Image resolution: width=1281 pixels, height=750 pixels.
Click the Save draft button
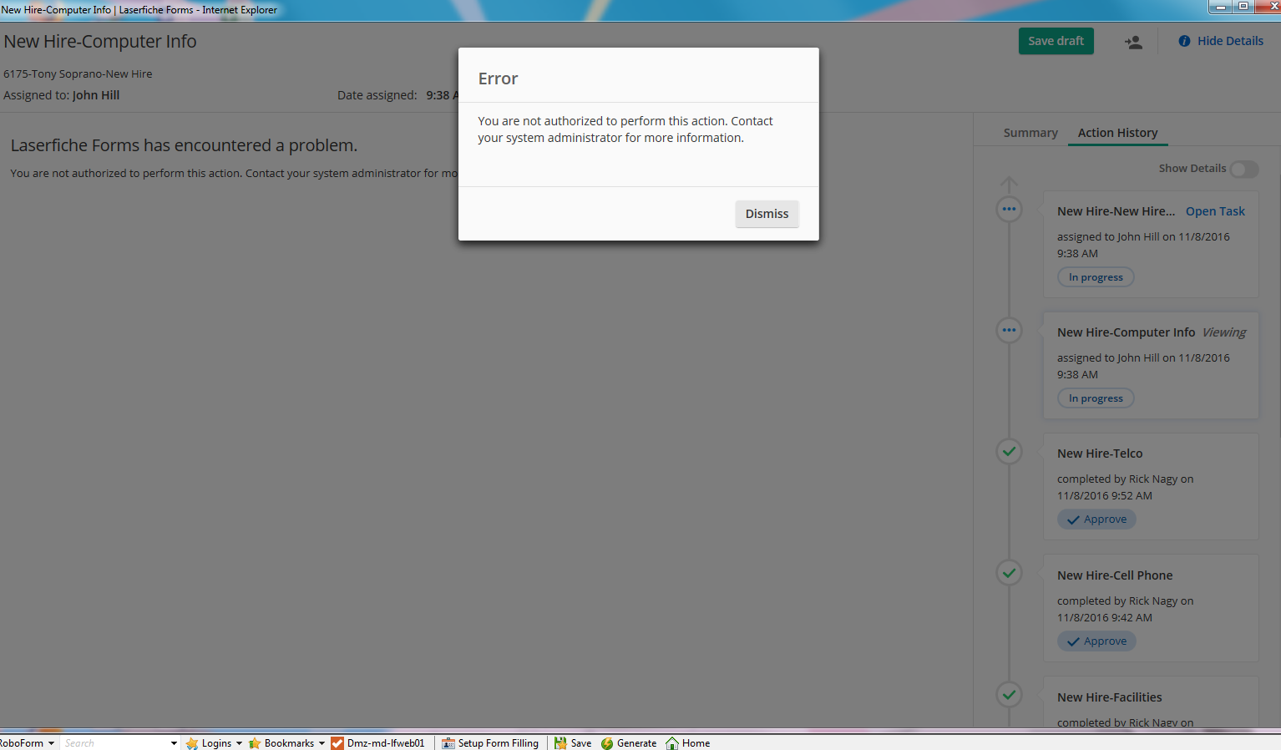(1056, 41)
